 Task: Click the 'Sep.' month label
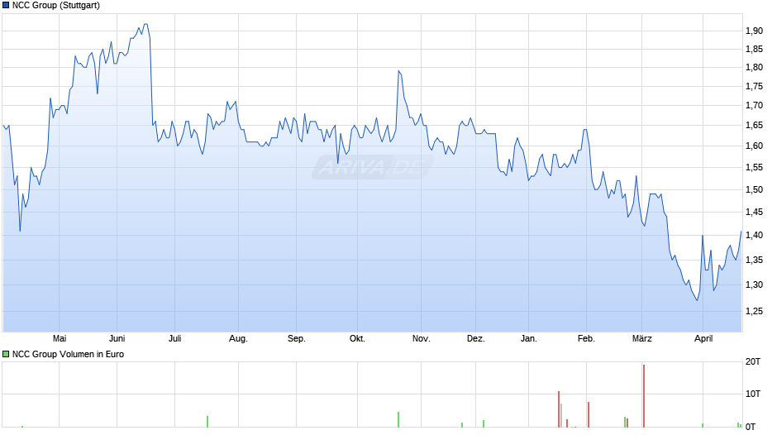point(296,338)
